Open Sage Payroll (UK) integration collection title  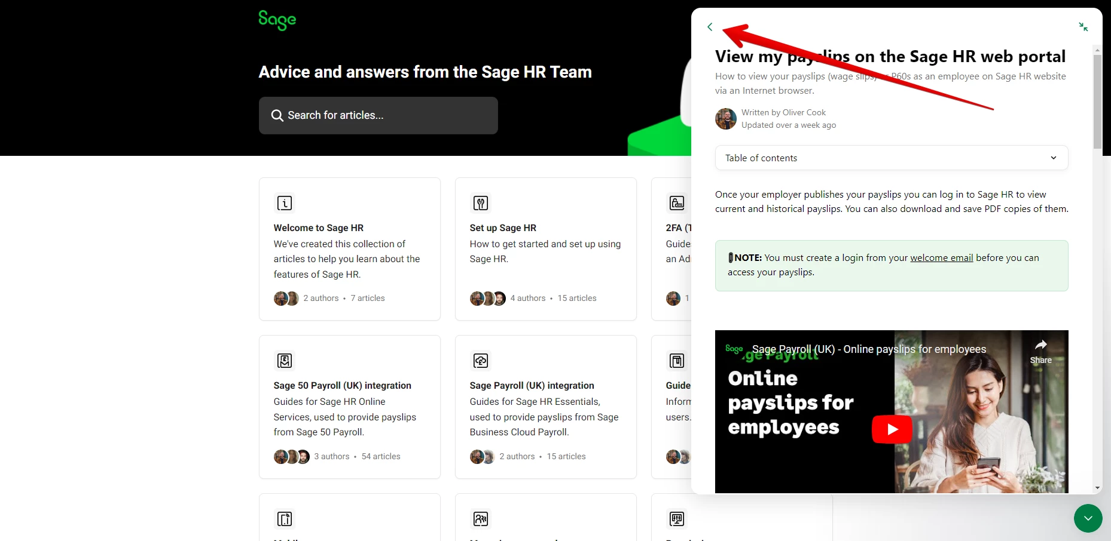(x=532, y=386)
